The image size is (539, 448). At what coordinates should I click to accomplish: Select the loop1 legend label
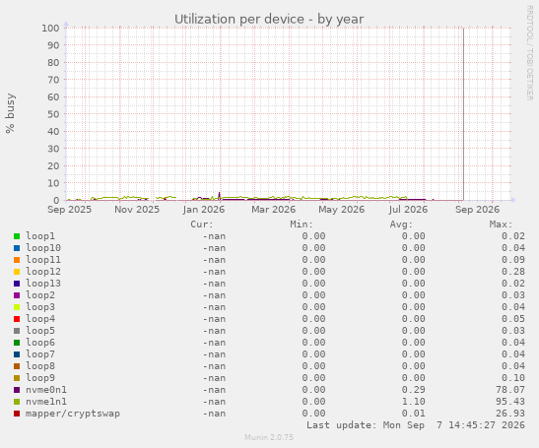click(x=40, y=236)
